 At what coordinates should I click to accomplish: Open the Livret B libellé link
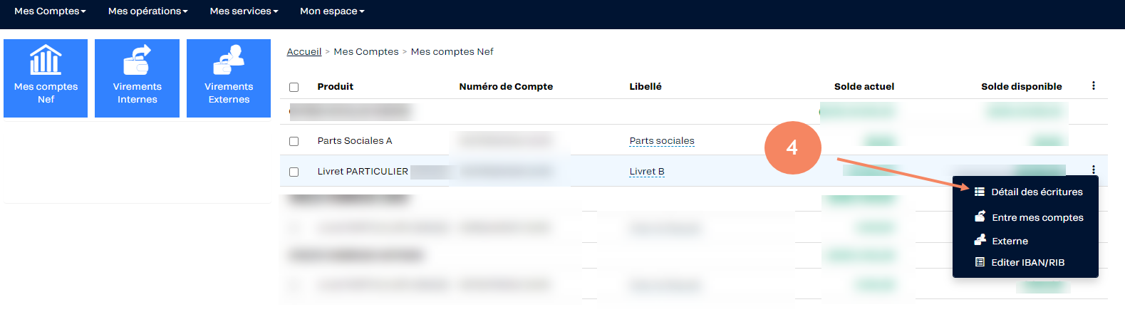coord(647,172)
